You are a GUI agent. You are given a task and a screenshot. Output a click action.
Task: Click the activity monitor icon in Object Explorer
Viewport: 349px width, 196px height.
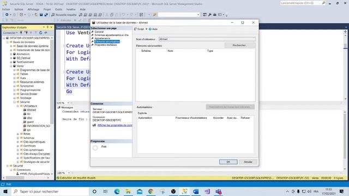(46, 33)
